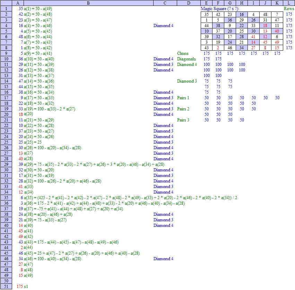This screenshot has height=290, width=295.
Task: Click the 'Diamond 4' label in row 46
Action: point(163,259)
